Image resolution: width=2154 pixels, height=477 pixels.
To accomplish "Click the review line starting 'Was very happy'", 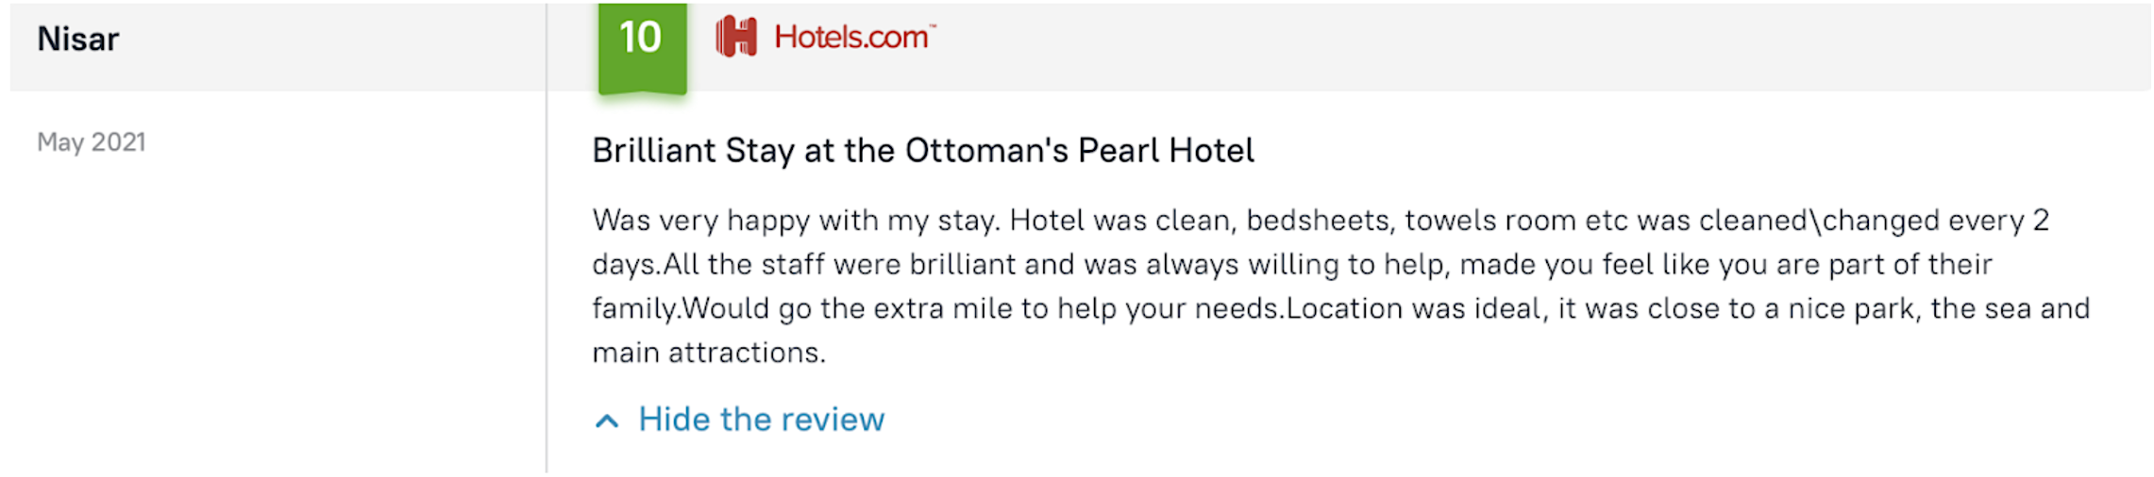I will tap(1320, 221).
